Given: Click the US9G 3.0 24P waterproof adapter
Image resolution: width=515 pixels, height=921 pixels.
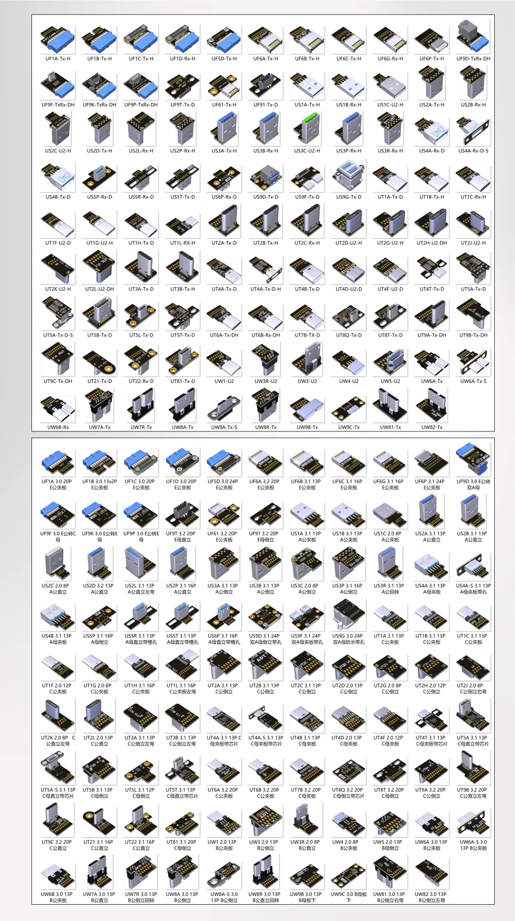Looking at the screenshot, I should click(x=349, y=616).
